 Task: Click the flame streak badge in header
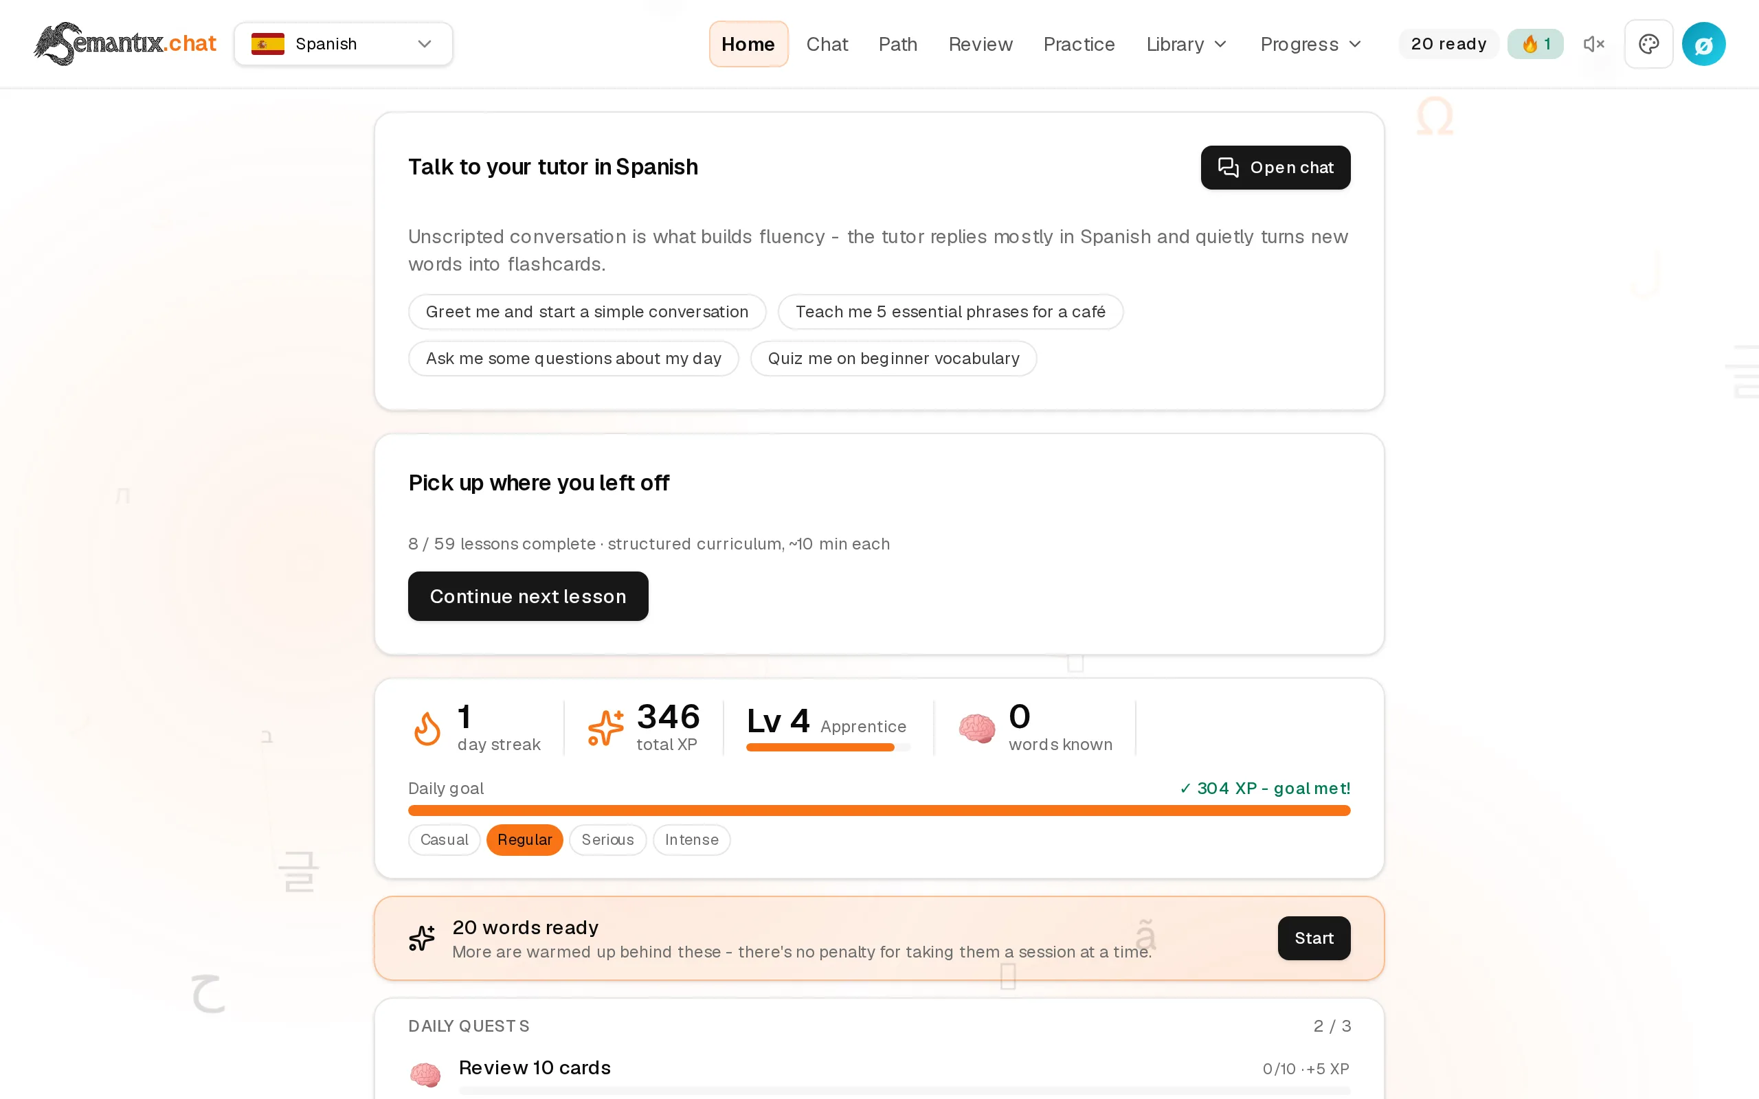coord(1535,43)
